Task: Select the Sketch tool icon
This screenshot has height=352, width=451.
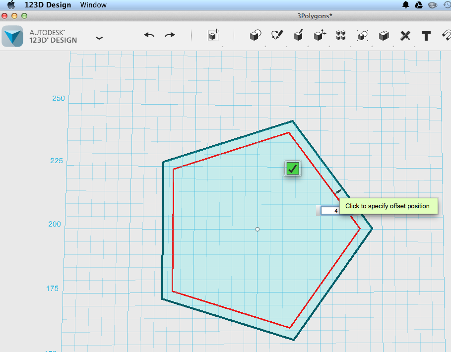Action: (277, 35)
